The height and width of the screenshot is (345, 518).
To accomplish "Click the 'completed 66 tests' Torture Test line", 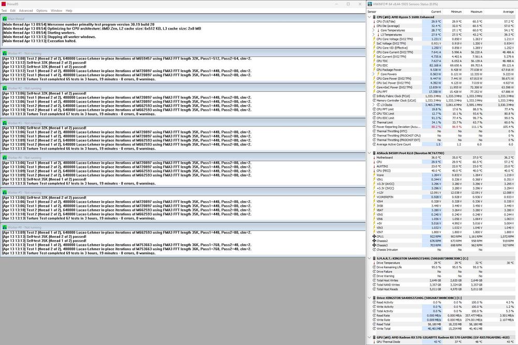I will (x=79, y=149).
